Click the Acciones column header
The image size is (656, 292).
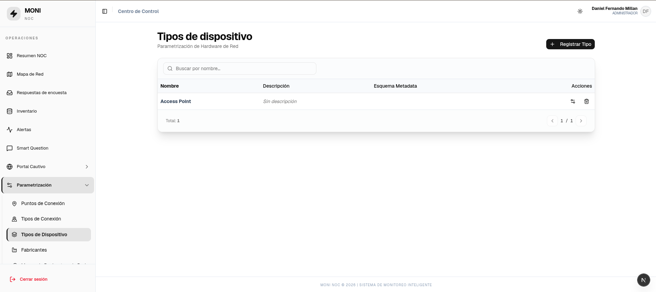pyautogui.click(x=581, y=86)
